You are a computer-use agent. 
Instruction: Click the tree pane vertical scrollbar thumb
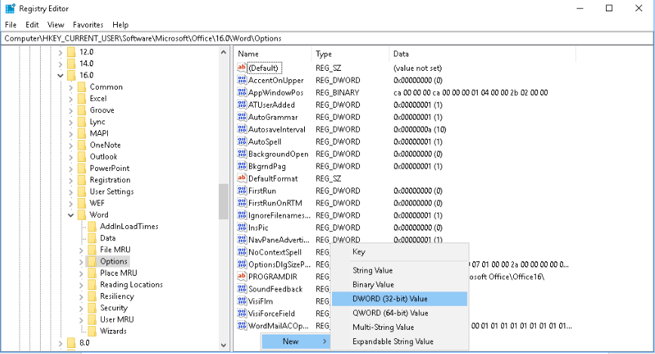click(223, 201)
